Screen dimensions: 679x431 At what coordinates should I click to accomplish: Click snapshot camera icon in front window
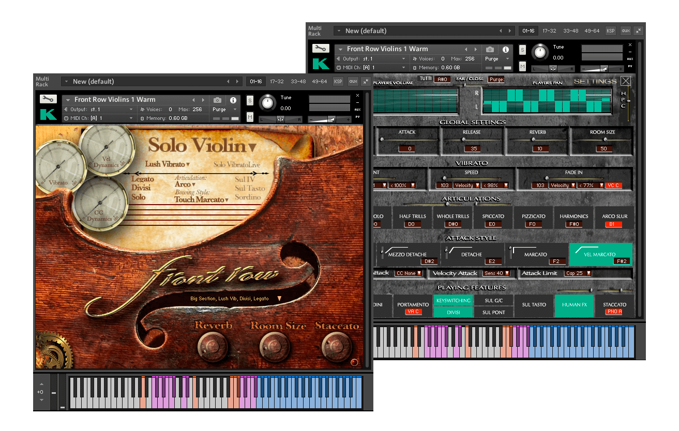(x=218, y=100)
